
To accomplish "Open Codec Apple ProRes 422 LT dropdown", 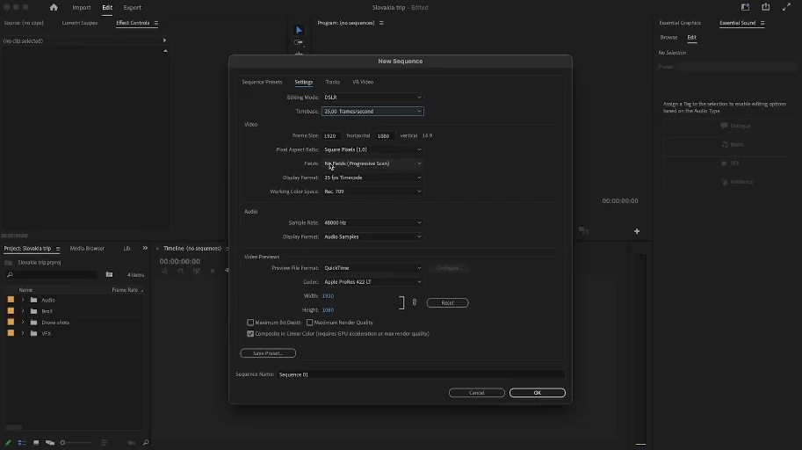I will [x=372, y=282].
